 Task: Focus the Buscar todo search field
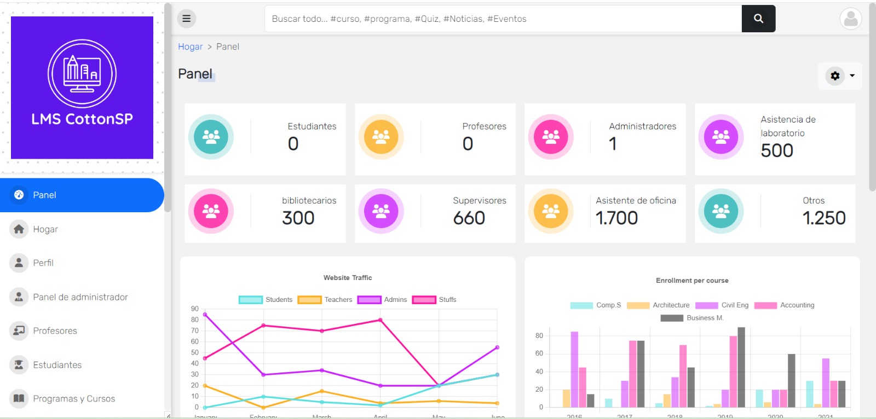click(x=503, y=19)
